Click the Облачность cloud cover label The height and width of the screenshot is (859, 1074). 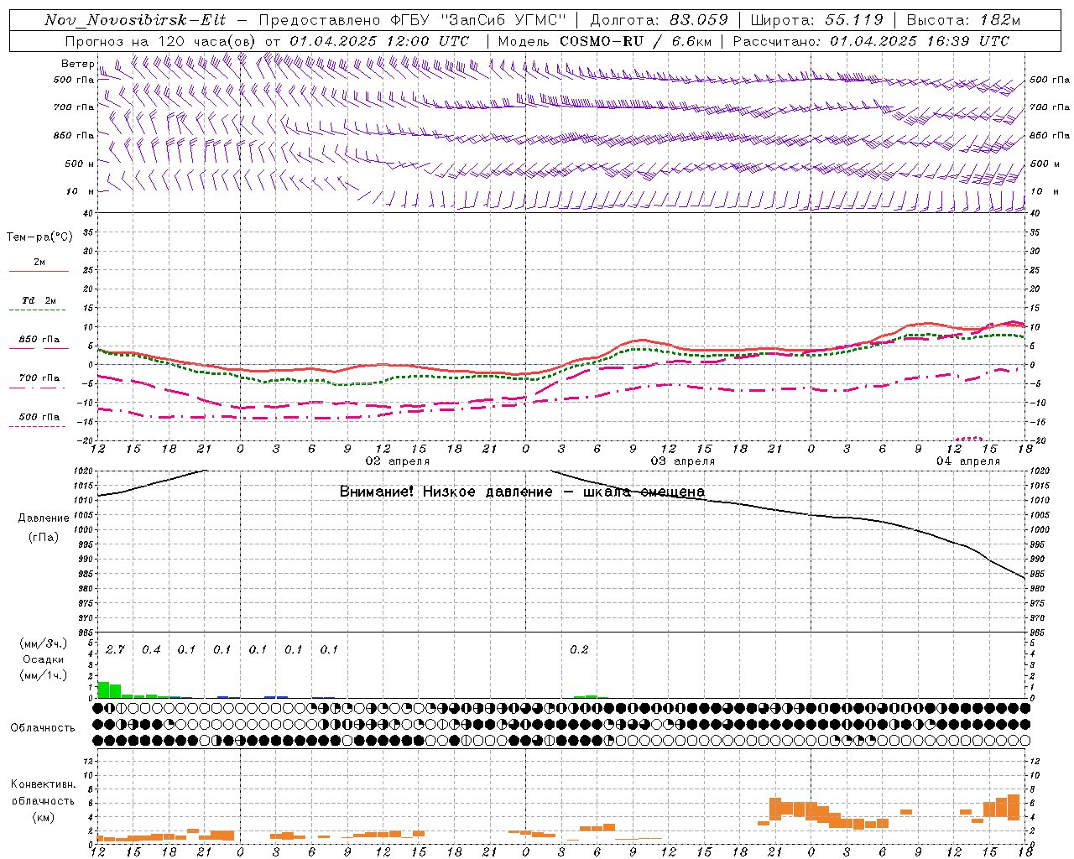pos(43,727)
